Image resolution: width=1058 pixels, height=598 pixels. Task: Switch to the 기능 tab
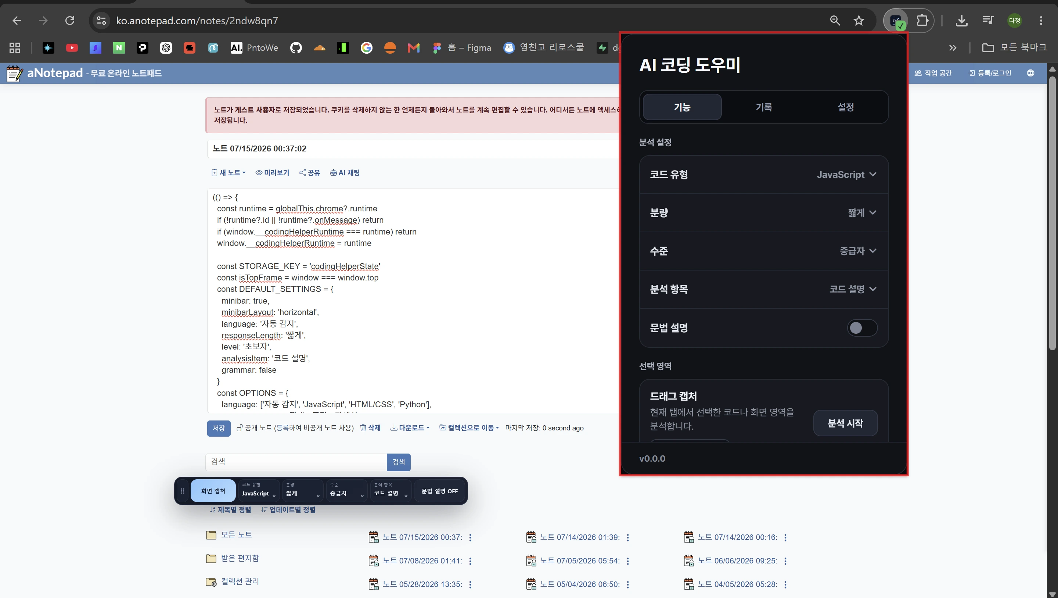point(682,107)
